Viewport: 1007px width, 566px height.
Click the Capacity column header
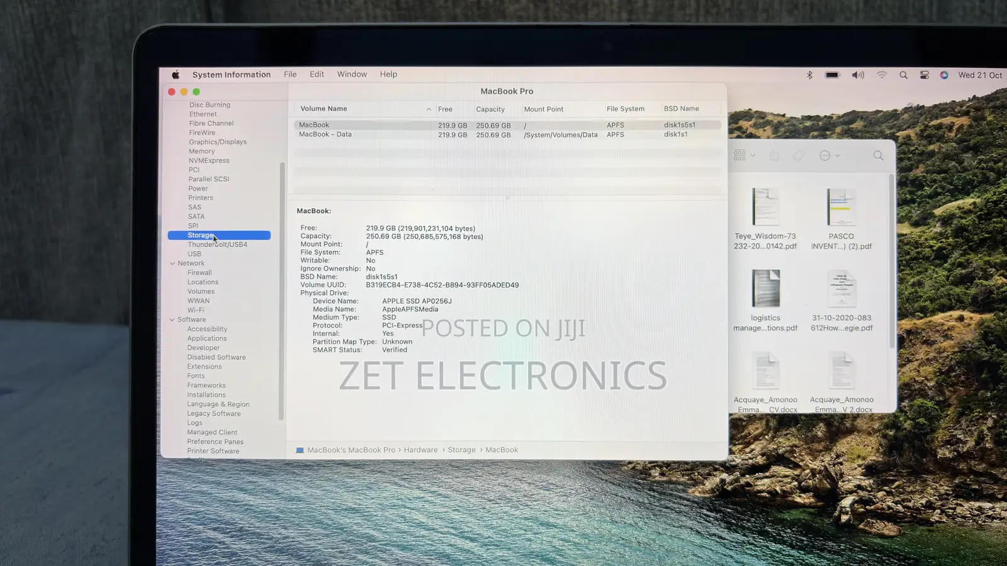pos(490,109)
